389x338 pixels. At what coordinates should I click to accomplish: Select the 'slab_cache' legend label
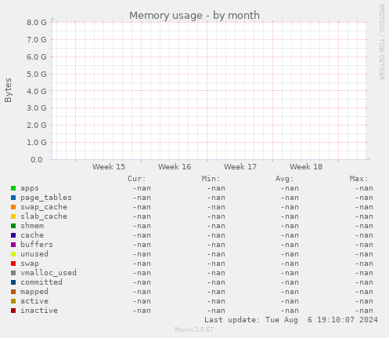coord(44,216)
